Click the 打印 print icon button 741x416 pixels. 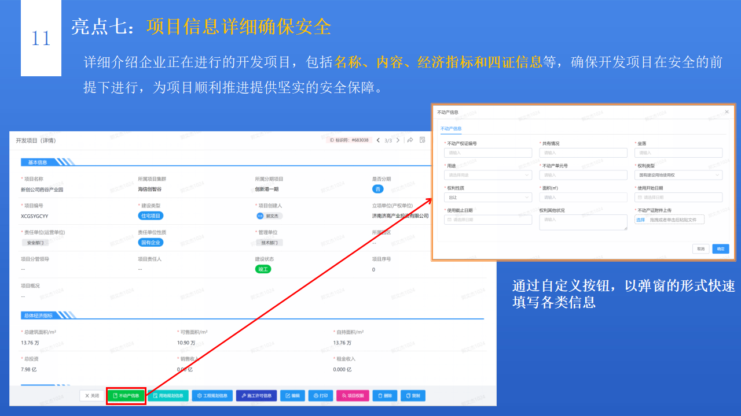(321, 395)
